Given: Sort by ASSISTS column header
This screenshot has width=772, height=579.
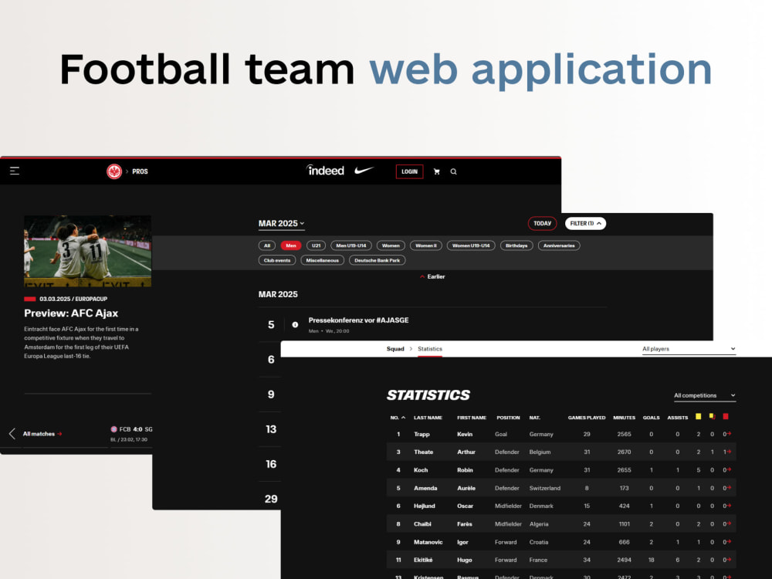Looking at the screenshot, I should pos(678,418).
